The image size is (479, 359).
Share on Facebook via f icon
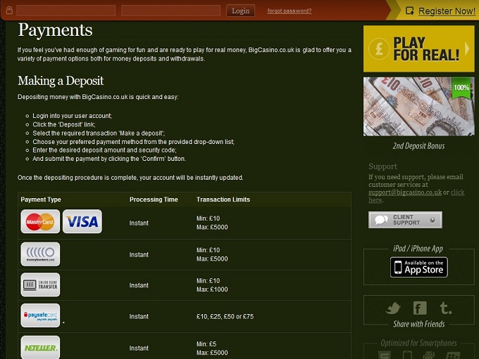click(420, 308)
